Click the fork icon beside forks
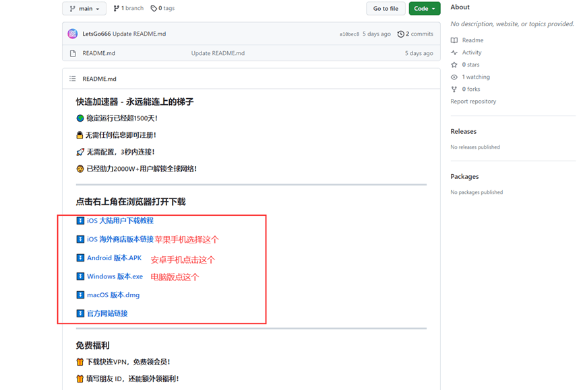583x390 pixels. click(454, 89)
